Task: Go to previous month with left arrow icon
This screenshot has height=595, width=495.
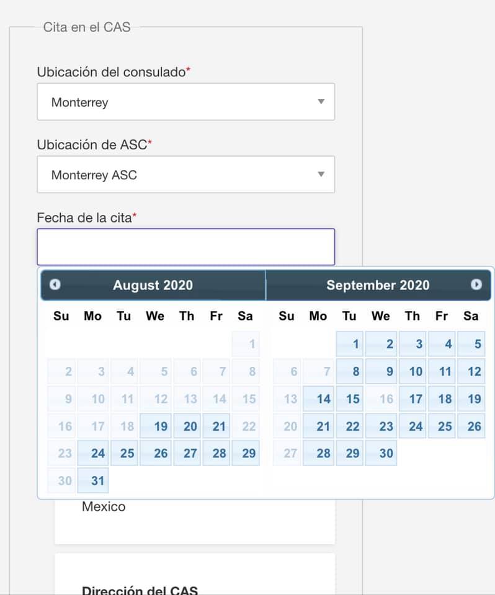Action: (55, 284)
